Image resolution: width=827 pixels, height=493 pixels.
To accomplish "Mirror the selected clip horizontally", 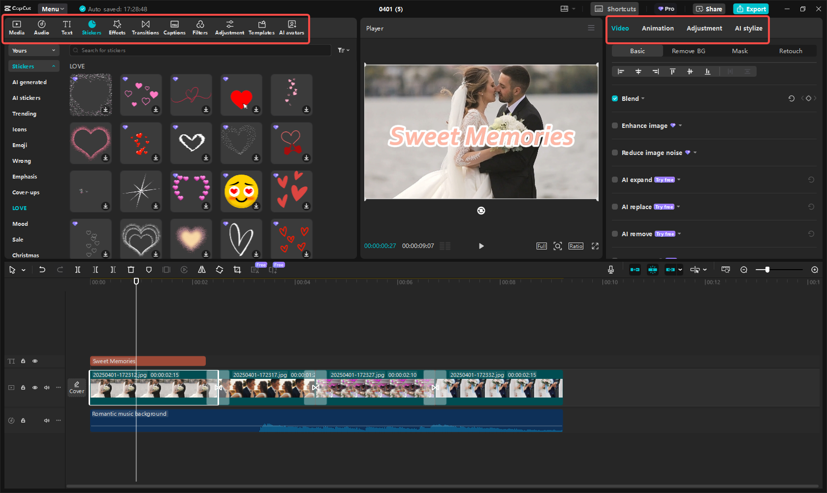I will point(202,270).
